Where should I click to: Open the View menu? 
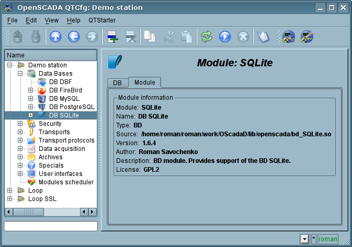coord(52,20)
